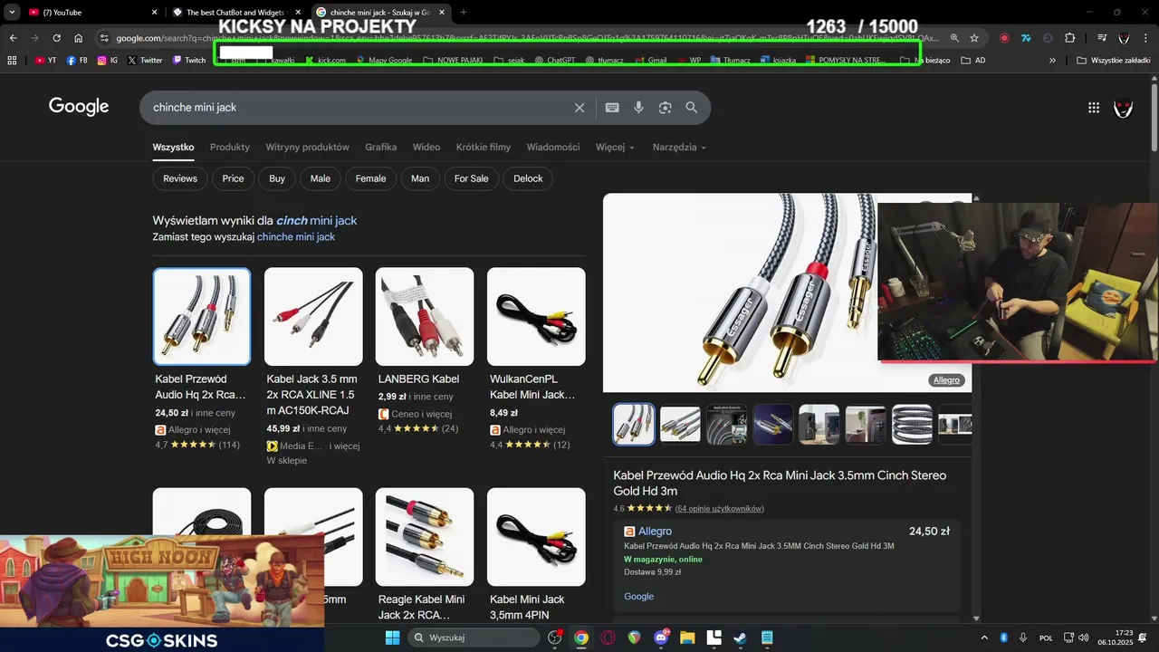Select the coiled cable preview thumbnail
This screenshot has width=1159, height=652.
click(912, 424)
